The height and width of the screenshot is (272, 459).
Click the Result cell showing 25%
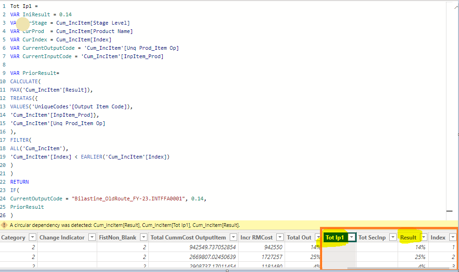[x=420, y=257]
